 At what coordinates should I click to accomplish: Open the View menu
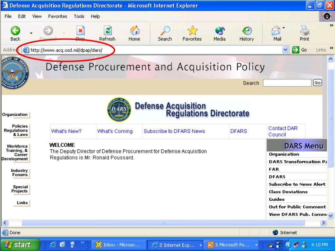pyautogui.click(x=37, y=16)
